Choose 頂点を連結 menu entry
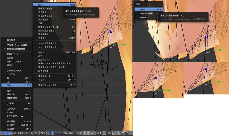The height and width of the screenshot is (136, 229). click(x=54, y=34)
